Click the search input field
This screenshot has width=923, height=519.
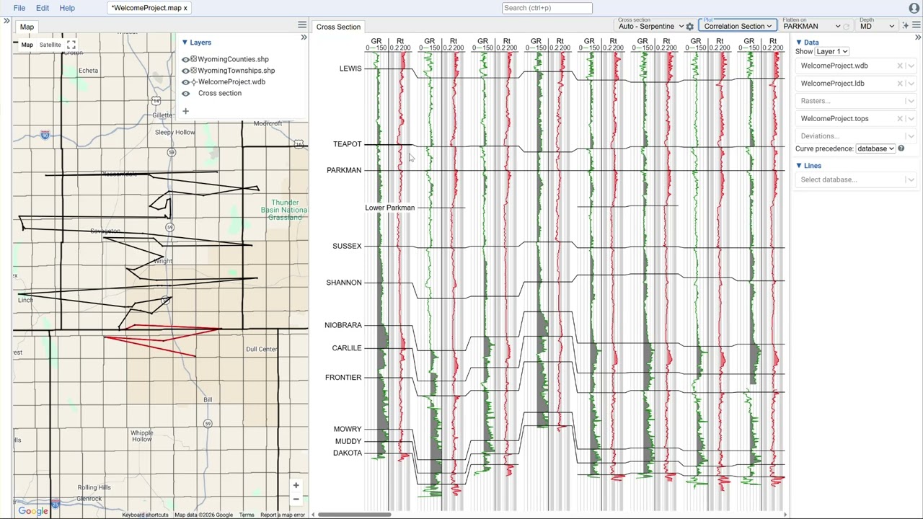[x=547, y=8]
